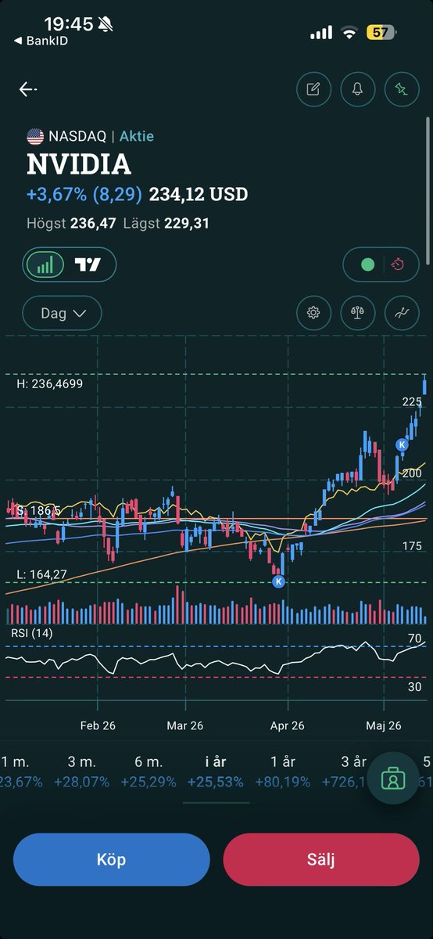Tap the 175 price axis label

412,545
